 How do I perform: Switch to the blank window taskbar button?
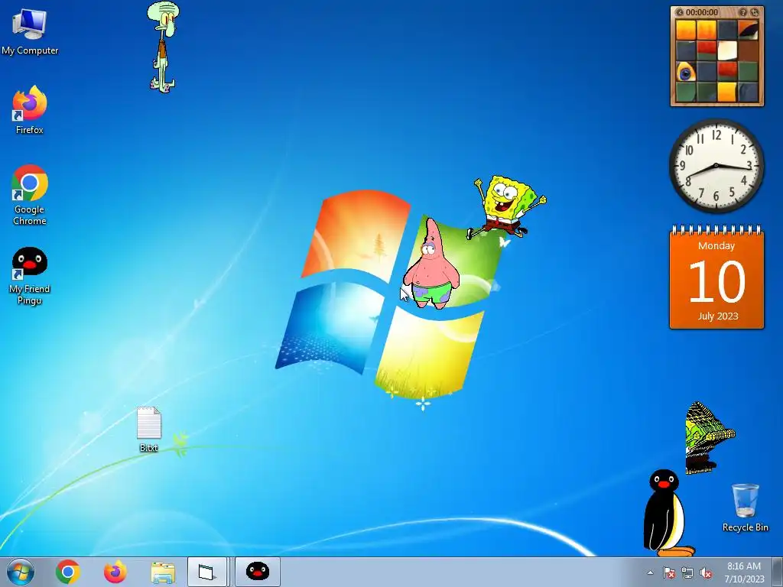tap(207, 572)
